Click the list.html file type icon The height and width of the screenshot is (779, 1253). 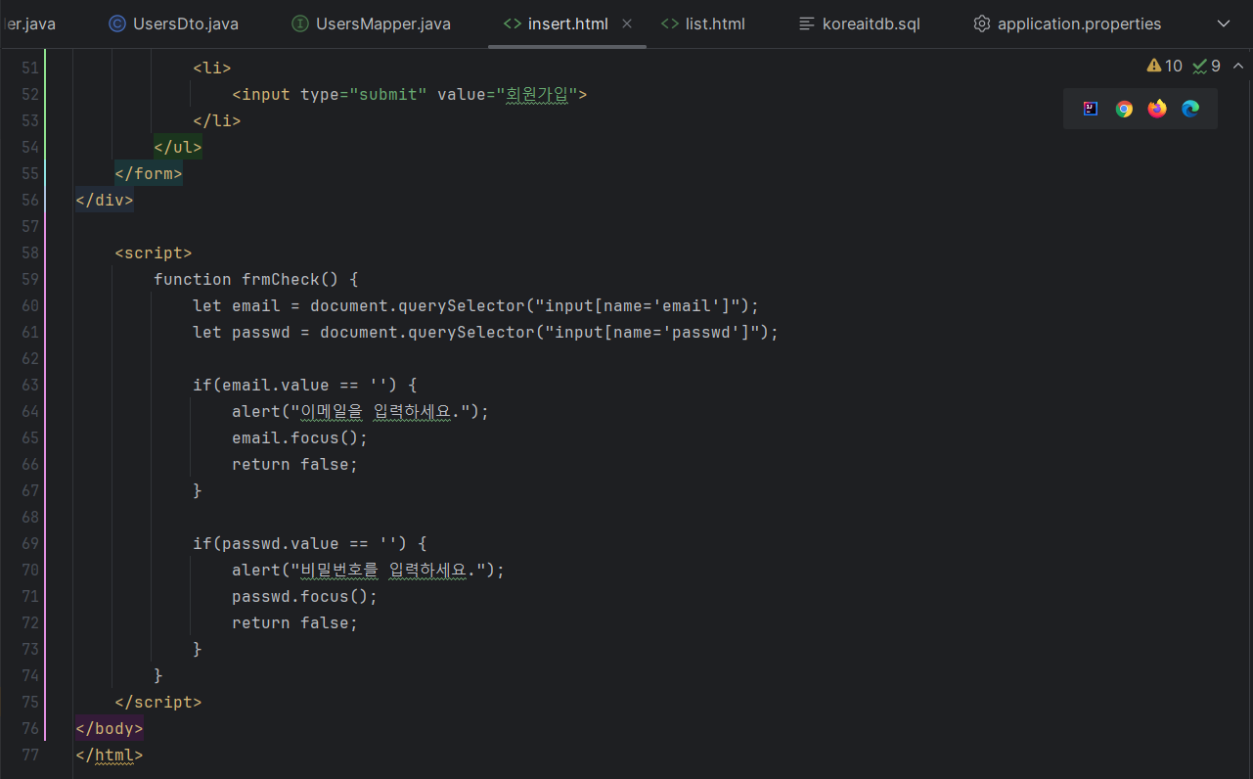[670, 23]
